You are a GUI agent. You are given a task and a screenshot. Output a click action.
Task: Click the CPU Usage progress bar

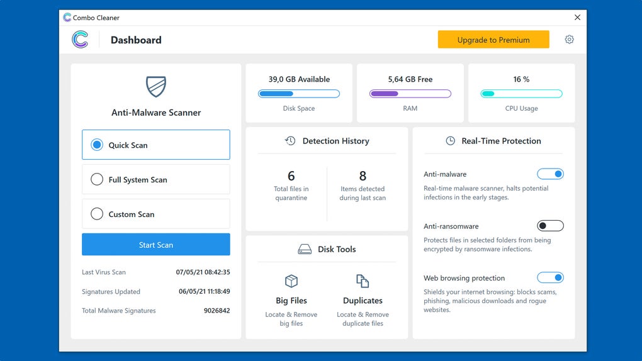[521, 94]
